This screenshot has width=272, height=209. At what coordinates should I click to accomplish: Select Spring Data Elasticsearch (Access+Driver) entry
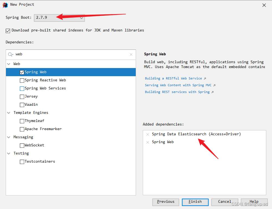196,134
